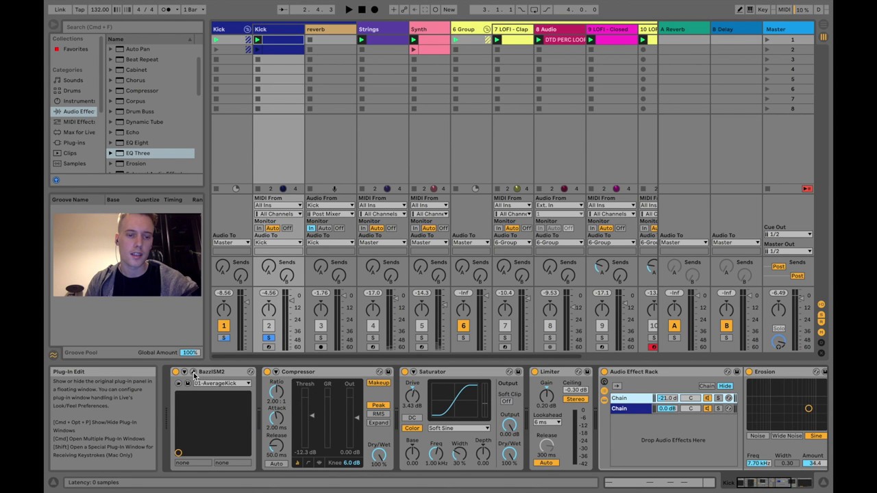Launch scene 3 on the Master track
Viewport: 877px width, 493px height.
point(767,60)
